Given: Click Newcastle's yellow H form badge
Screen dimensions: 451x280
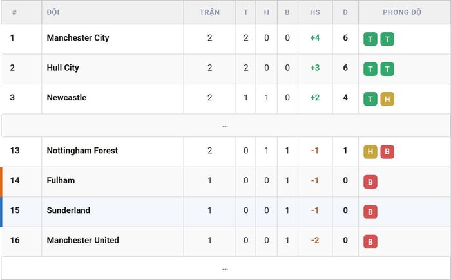Looking at the screenshot, I should click(x=387, y=99).
